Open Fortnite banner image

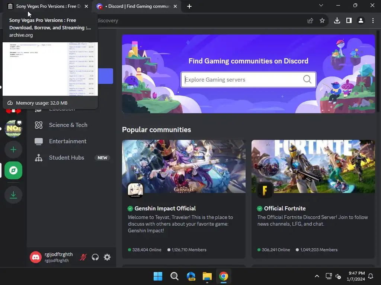313,167
